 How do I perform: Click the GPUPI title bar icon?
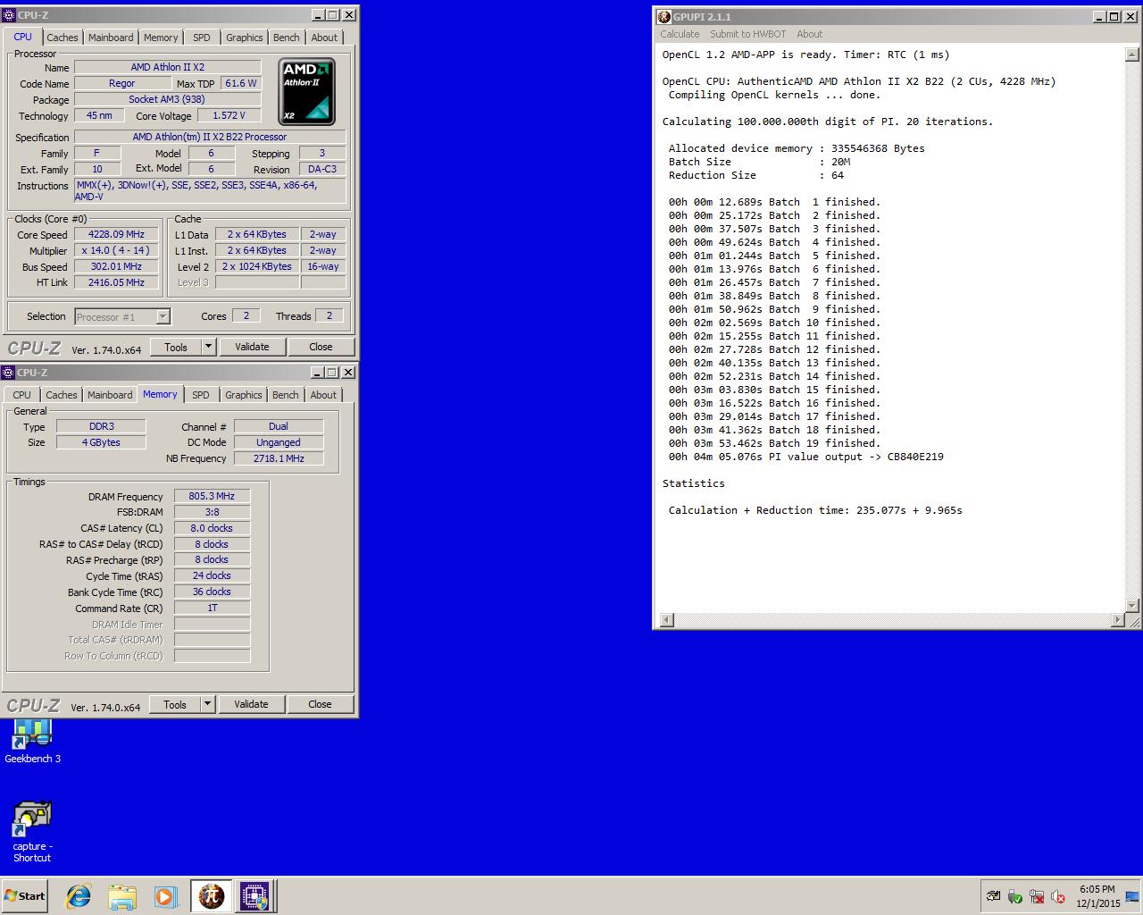(663, 16)
